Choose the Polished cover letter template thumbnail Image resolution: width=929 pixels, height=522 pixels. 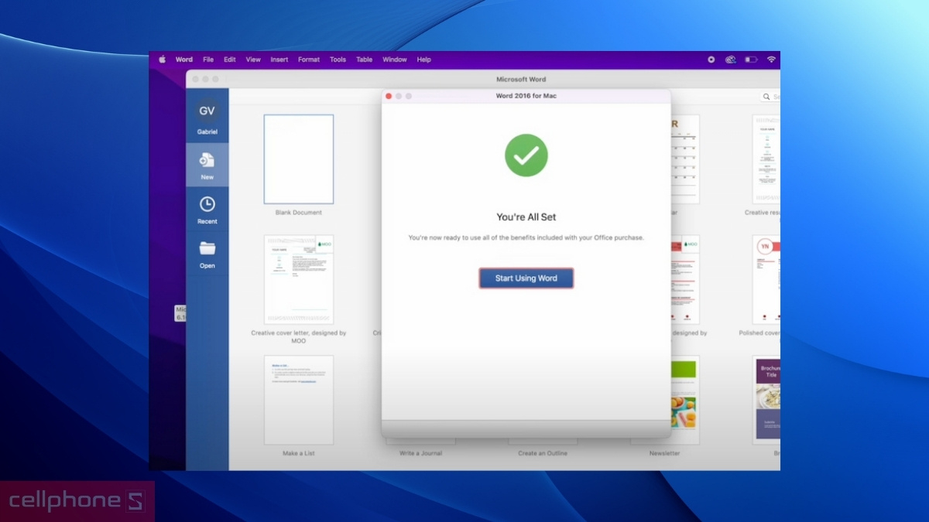pos(766,280)
